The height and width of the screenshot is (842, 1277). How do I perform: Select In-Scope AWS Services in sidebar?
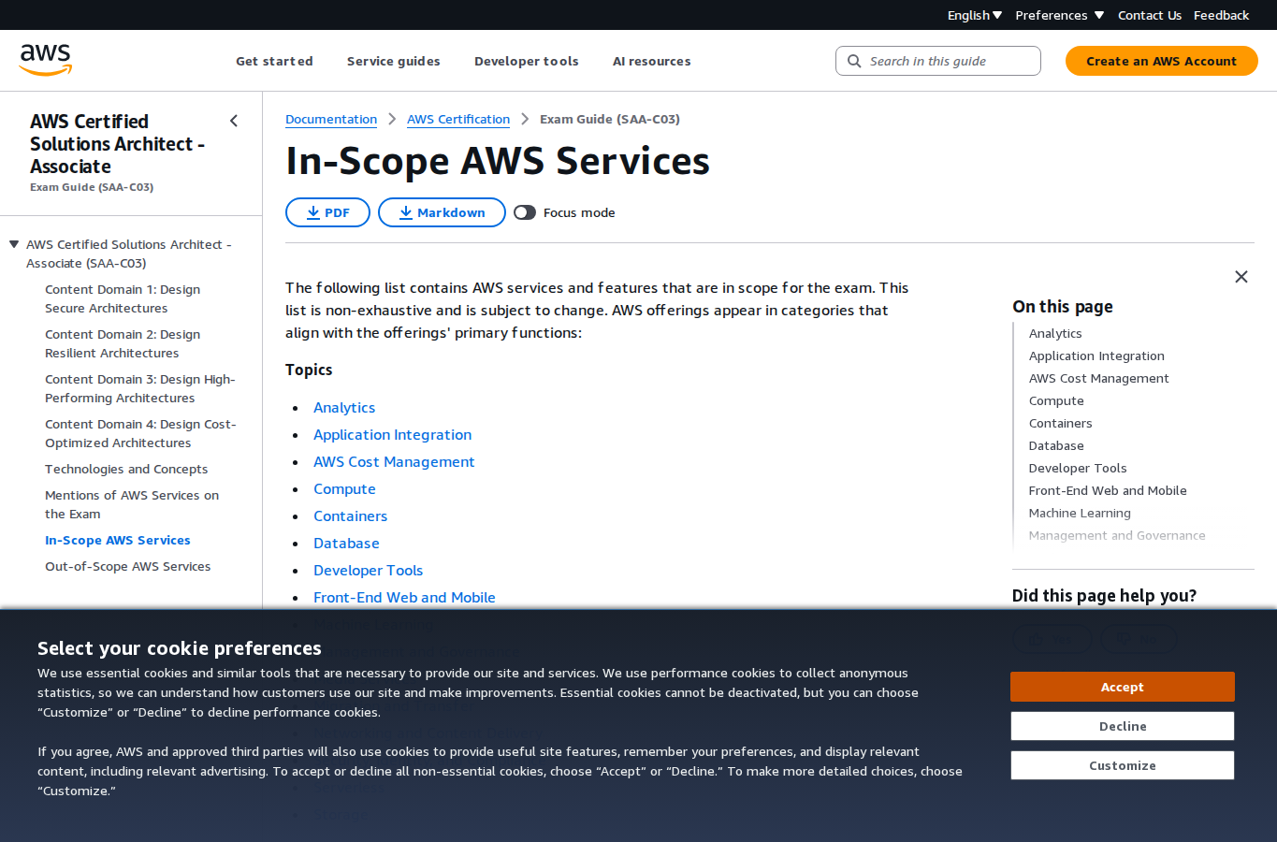(118, 540)
